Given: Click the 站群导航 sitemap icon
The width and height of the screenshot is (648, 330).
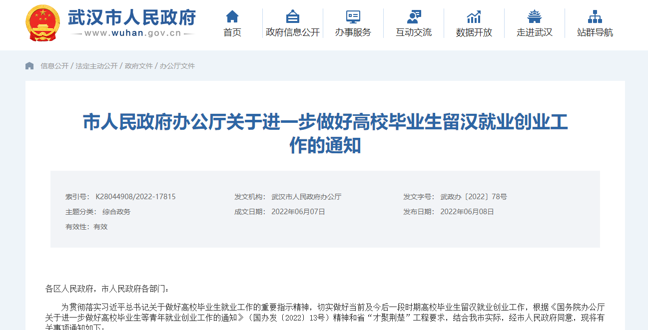Looking at the screenshot, I should [x=595, y=16].
